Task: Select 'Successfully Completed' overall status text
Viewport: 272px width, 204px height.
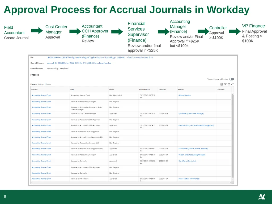Action: (58, 69)
